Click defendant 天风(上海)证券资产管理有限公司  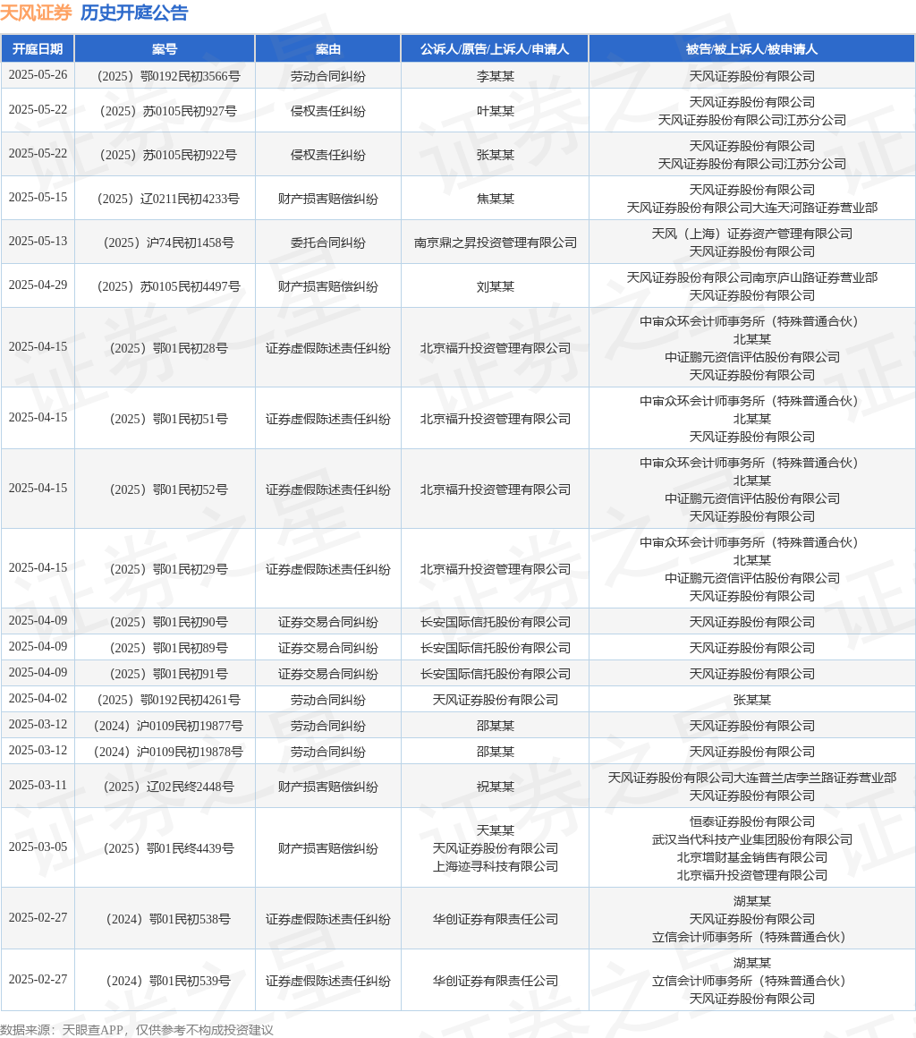click(752, 234)
